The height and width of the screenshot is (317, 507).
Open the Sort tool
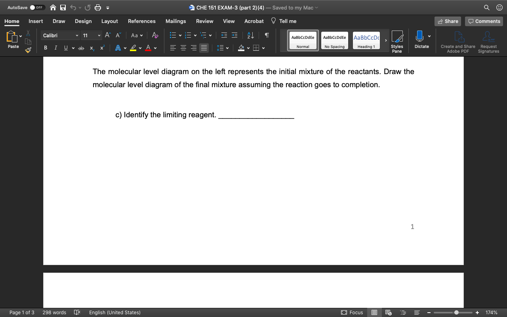point(250,35)
